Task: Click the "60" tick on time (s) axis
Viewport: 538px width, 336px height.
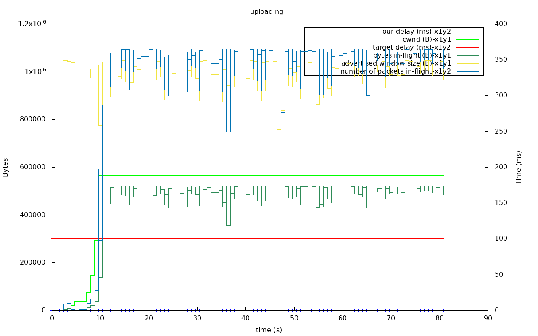Action: click(x=343, y=318)
